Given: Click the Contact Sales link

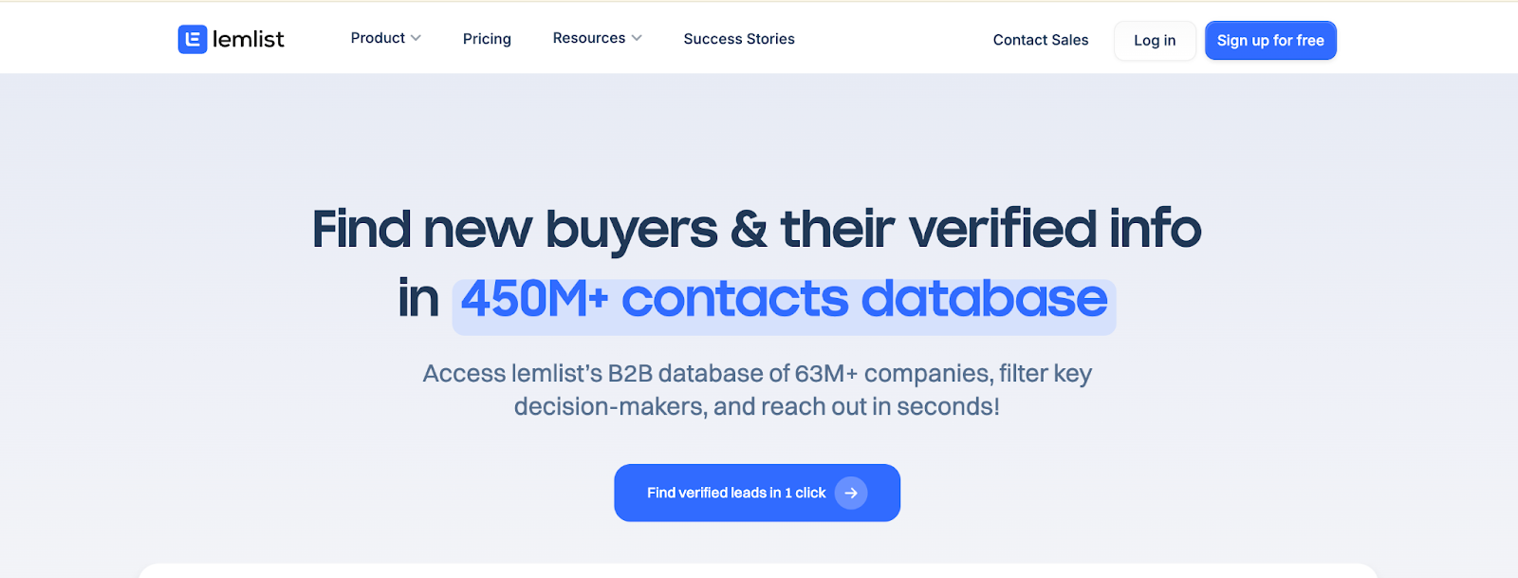Looking at the screenshot, I should pyautogui.click(x=1041, y=40).
